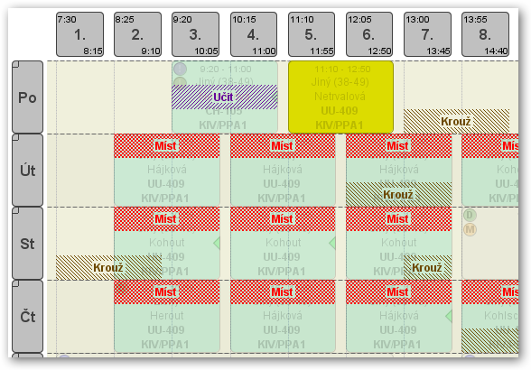Click the purple Učit hatched block on Monday
The width and height of the screenshot is (531, 370).
[x=224, y=97]
